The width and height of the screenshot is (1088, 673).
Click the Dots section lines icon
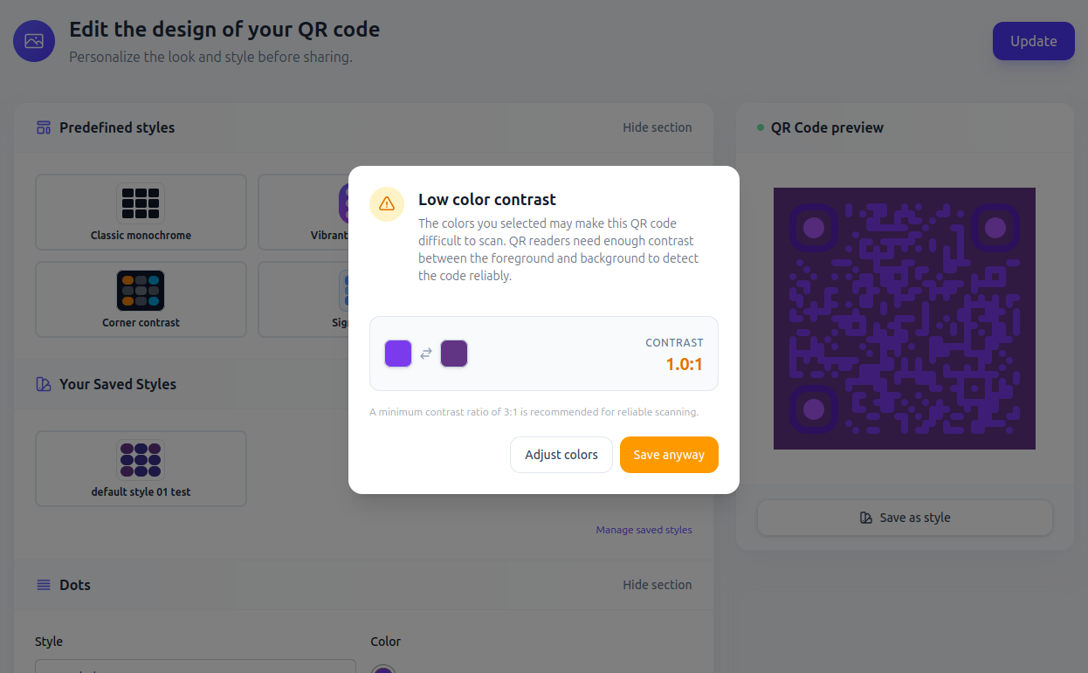[44, 585]
